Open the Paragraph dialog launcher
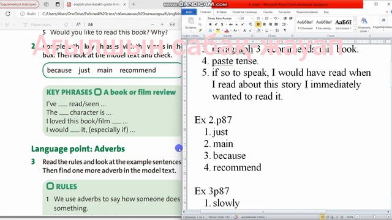Viewport: 392px width, 220px height. [292, 36]
